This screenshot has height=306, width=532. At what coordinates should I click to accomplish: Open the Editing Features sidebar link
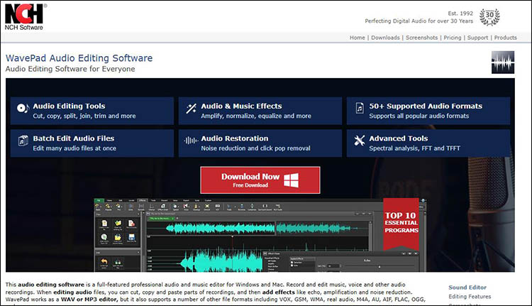[x=469, y=297]
